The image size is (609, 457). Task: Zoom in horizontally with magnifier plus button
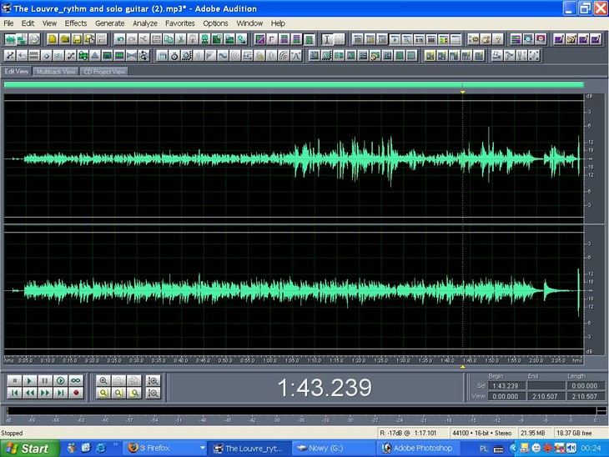(x=103, y=380)
